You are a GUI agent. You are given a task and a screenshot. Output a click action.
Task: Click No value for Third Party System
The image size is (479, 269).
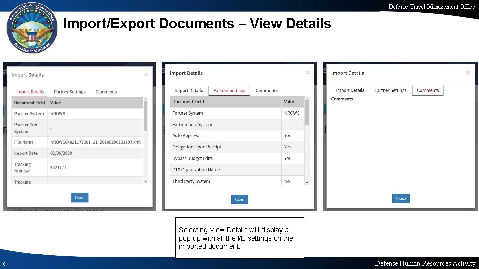click(x=287, y=181)
